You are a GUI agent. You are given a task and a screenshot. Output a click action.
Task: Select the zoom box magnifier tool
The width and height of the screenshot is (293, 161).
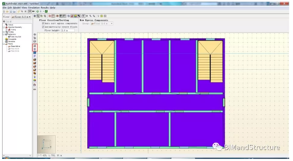pyautogui.click(x=94, y=16)
